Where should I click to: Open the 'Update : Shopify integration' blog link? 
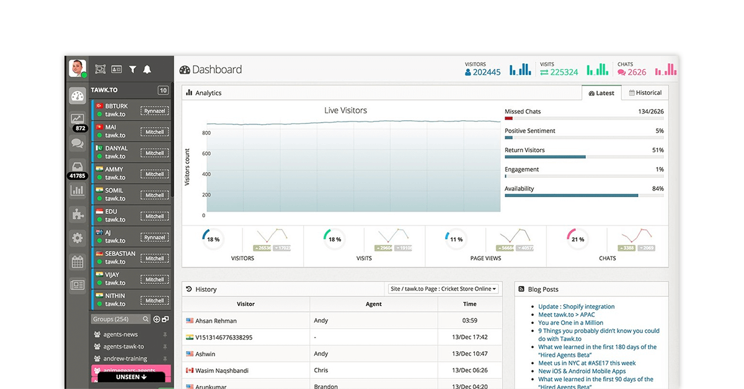coord(577,307)
